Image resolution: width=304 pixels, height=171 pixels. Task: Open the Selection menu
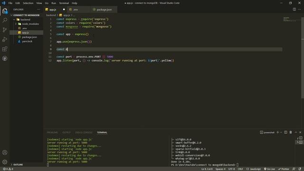pyautogui.click(x=28, y=3)
